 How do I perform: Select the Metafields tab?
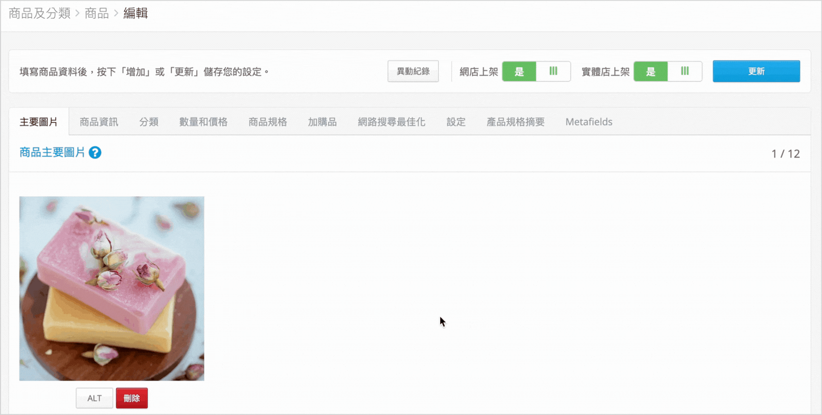[589, 122]
